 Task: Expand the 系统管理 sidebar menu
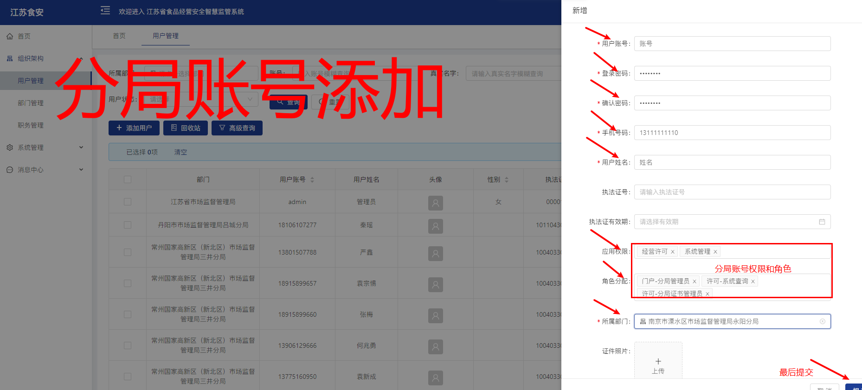pyautogui.click(x=45, y=147)
